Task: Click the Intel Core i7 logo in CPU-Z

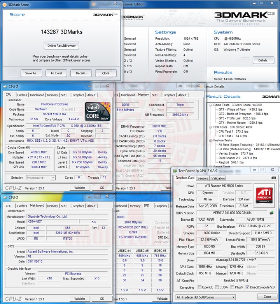Action: click(x=98, y=111)
